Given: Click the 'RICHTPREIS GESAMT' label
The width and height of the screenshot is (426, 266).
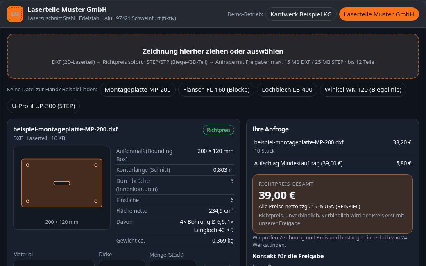Looking at the screenshot, I should pos(286,184).
